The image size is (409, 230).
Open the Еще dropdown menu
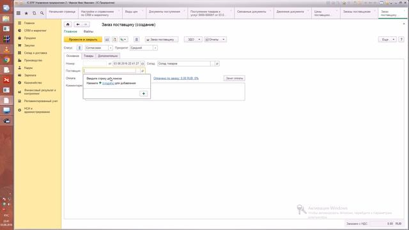coord(387,40)
